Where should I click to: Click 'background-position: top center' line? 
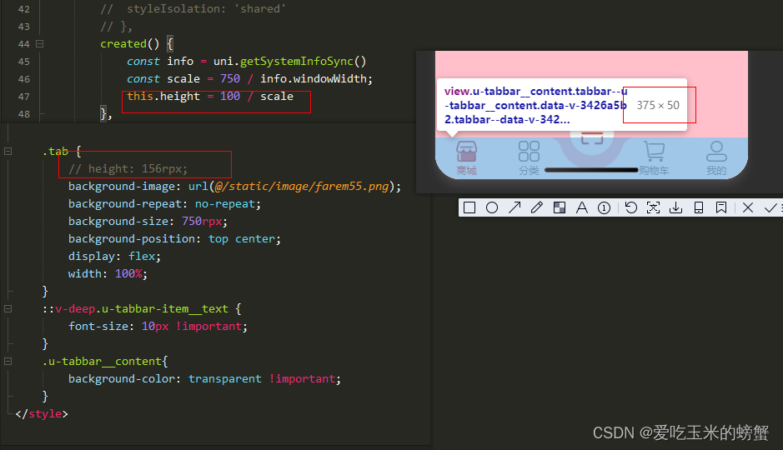175,238
